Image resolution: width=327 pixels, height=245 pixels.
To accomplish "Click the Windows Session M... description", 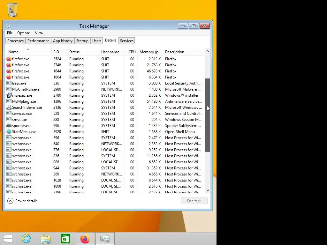I will [183, 120].
